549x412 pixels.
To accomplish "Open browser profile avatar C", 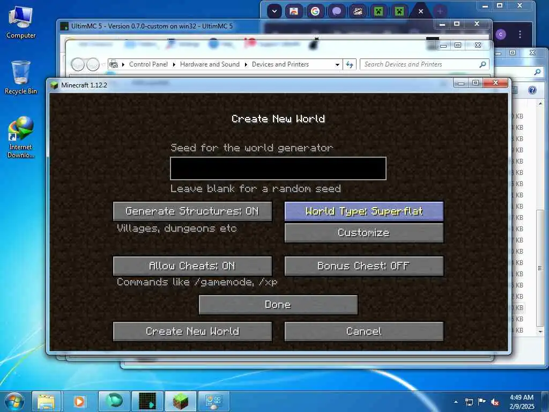I will point(501,34).
